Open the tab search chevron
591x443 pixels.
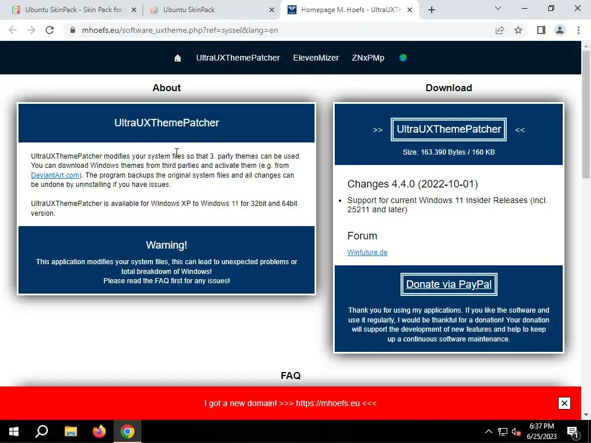(498, 8)
